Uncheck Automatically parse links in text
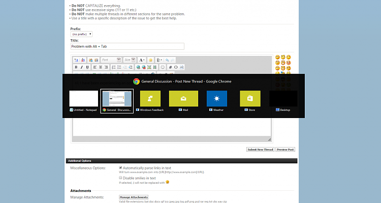The image size is (381, 203). coord(120,168)
